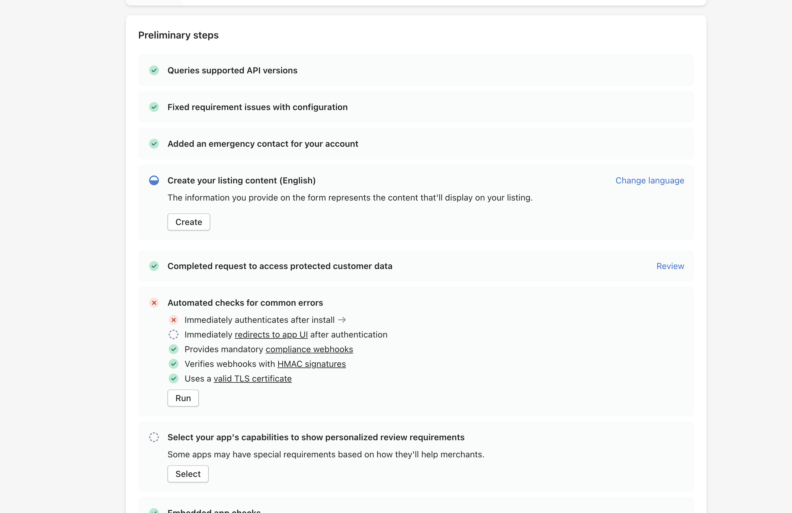Click green check beside Queries supported API versions
Image resolution: width=792 pixels, height=513 pixels.
pyautogui.click(x=154, y=70)
